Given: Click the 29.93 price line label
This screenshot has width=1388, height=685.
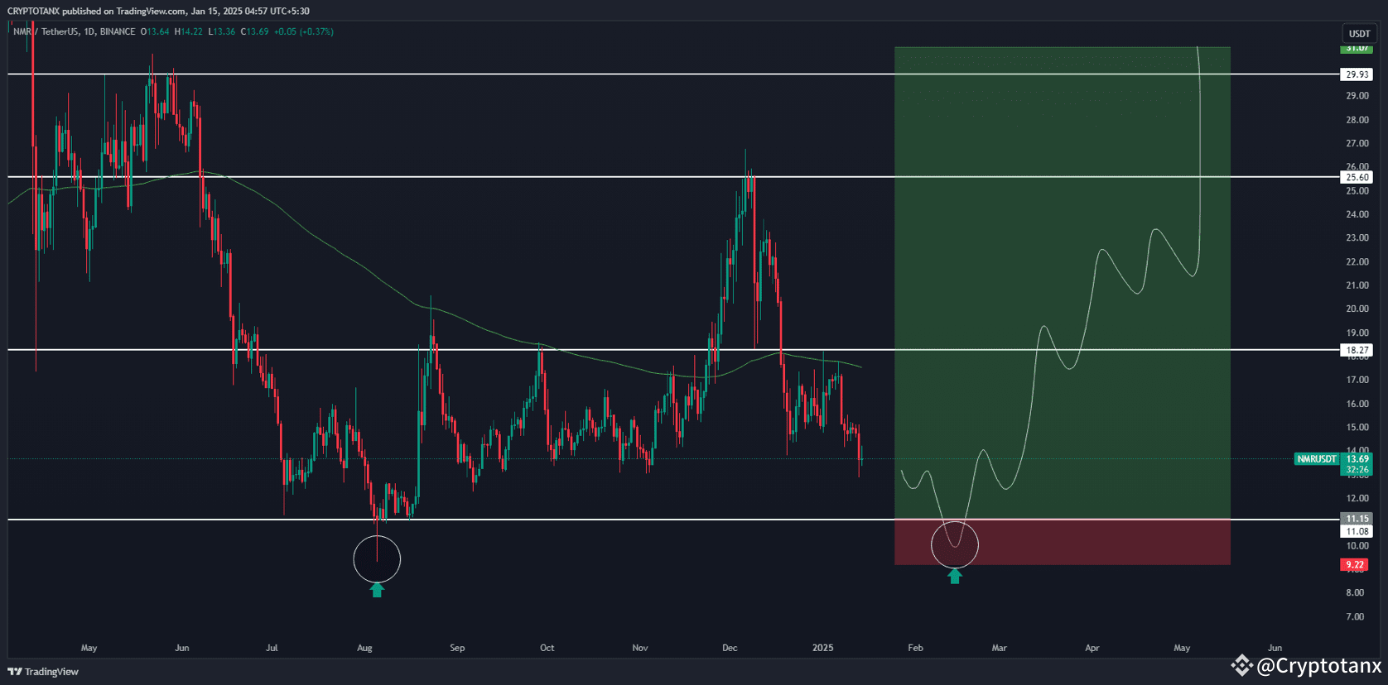Looking at the screenshot, I should point(1357,74).
